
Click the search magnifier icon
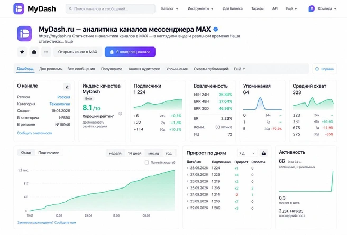click(70, 9)
